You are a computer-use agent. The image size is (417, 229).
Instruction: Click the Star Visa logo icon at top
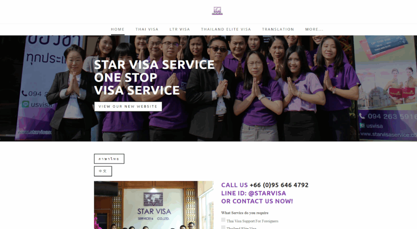click(217, 11)
